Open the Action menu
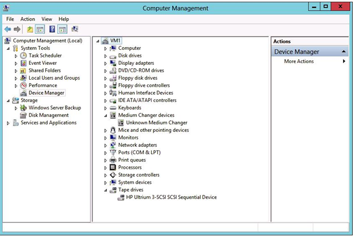This screenshot has height=236, width=353. [28, 19]
